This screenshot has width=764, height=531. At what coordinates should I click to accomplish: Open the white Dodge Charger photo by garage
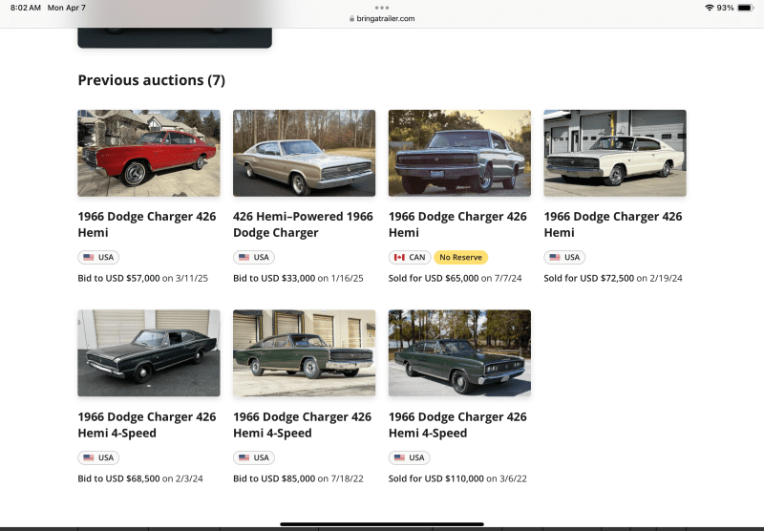[615, 153]
